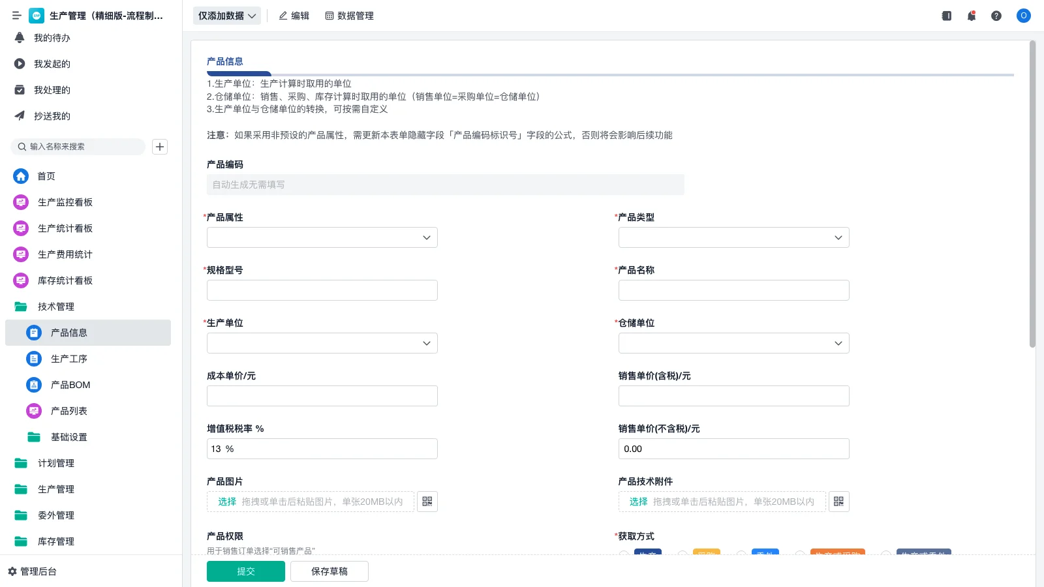This screenshot has height=587, width=1044.
Task: Open the notifications bell in the top bar
Action: (x=971, y=16)
